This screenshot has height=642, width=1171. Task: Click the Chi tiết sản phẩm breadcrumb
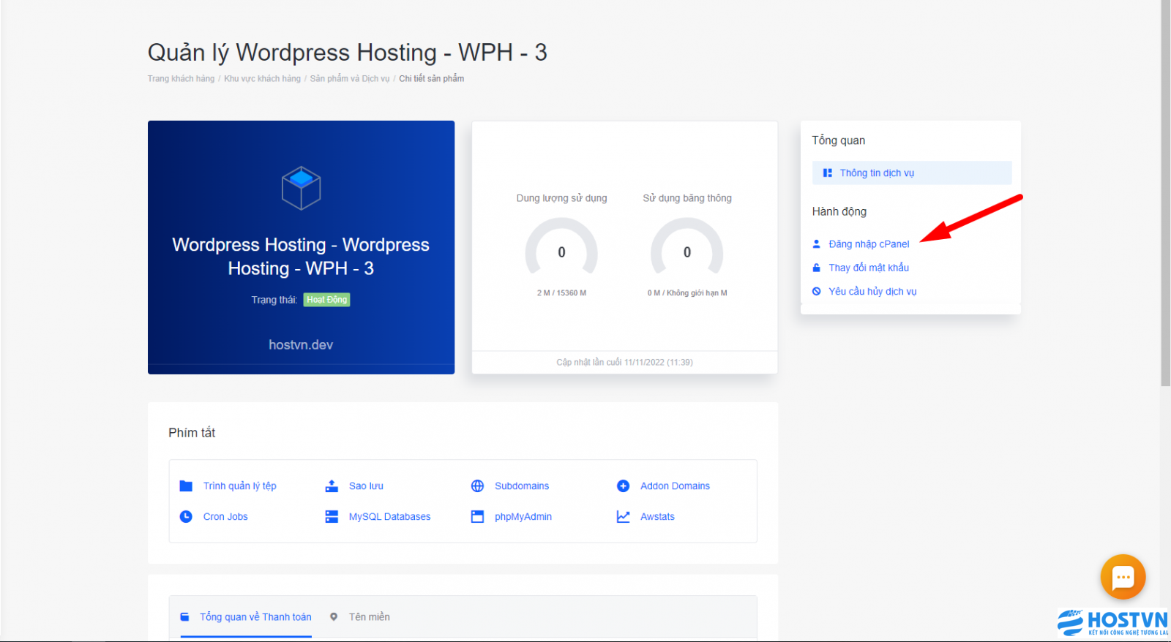click(431, 78)
